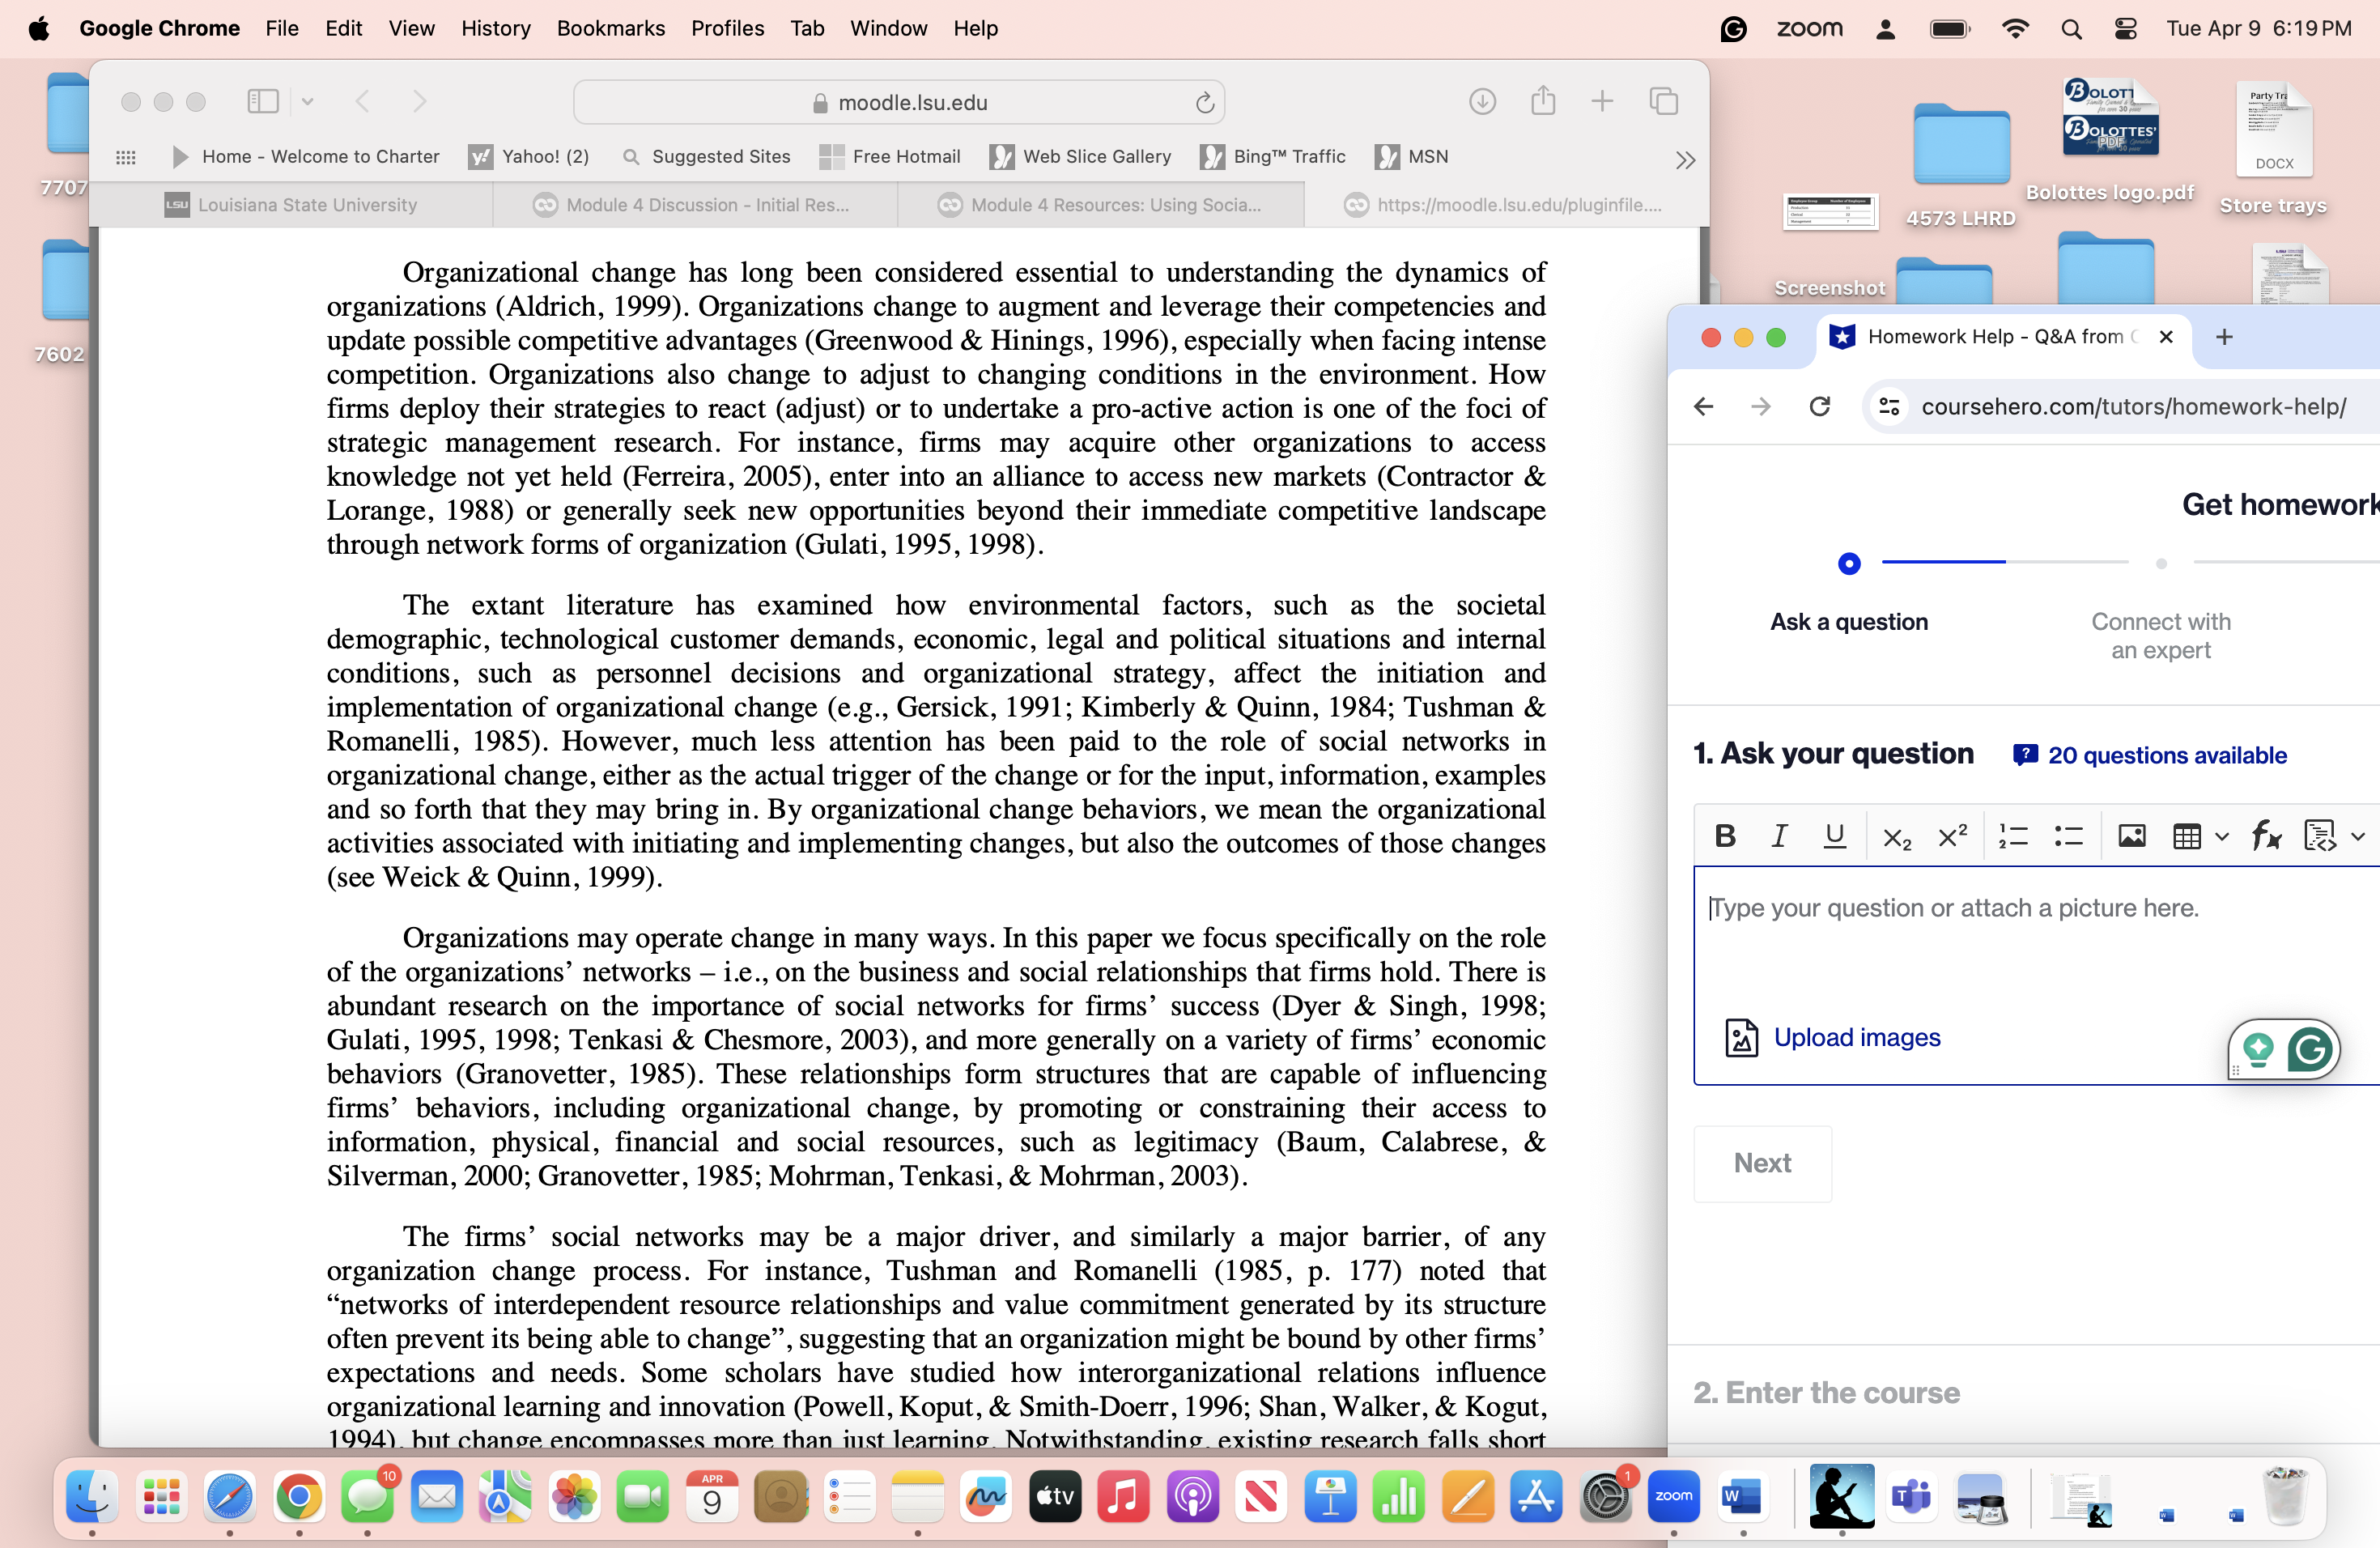Click the Next button

tap(1761, 1162)
